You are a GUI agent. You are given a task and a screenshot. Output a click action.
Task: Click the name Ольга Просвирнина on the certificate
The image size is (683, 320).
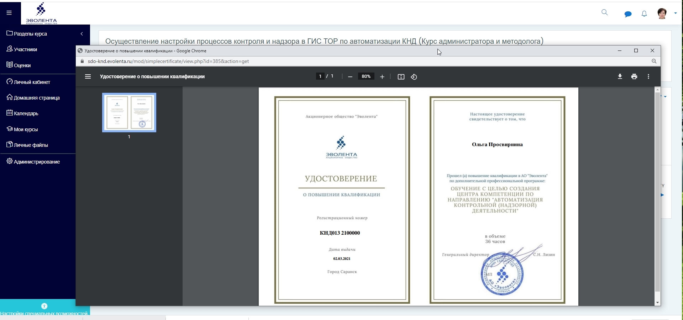497,144
